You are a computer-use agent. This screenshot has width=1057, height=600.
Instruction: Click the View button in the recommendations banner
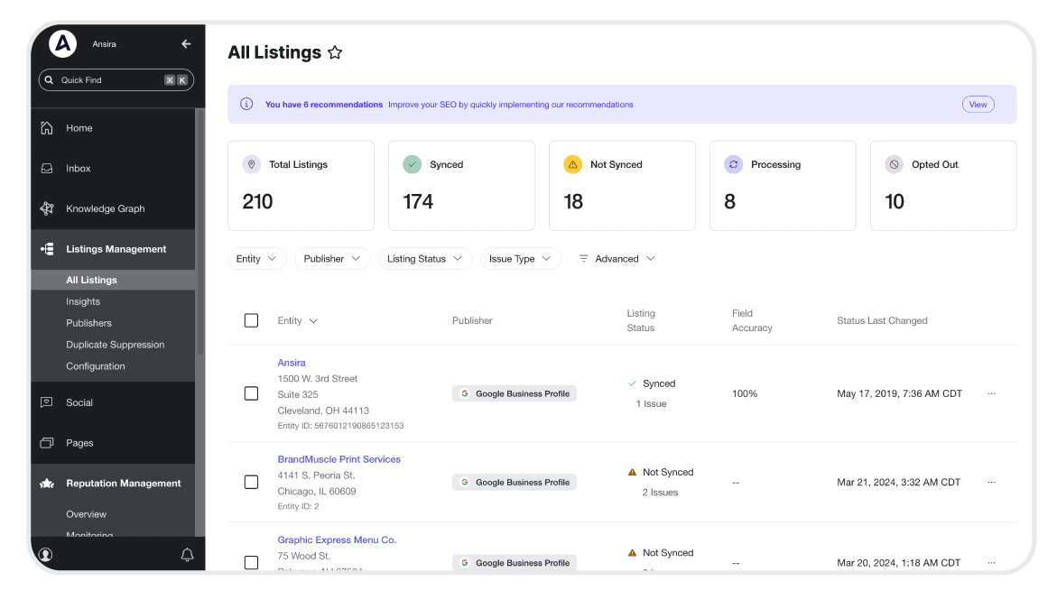978,105
